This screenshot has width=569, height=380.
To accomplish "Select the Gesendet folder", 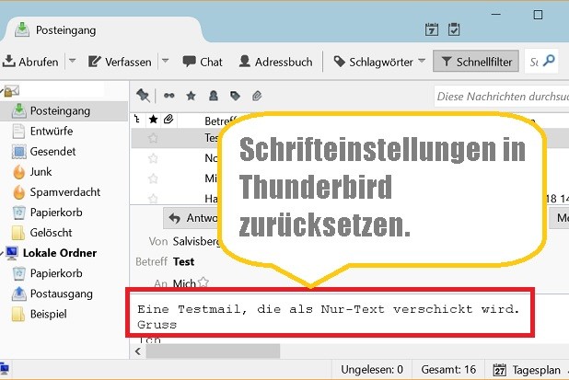I will pos(52,151).
